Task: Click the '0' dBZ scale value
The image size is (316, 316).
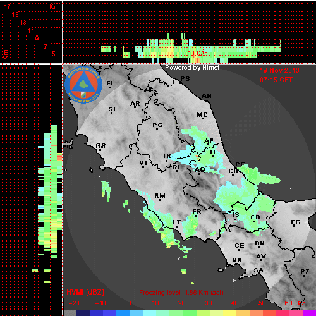Action: [129, 303]
